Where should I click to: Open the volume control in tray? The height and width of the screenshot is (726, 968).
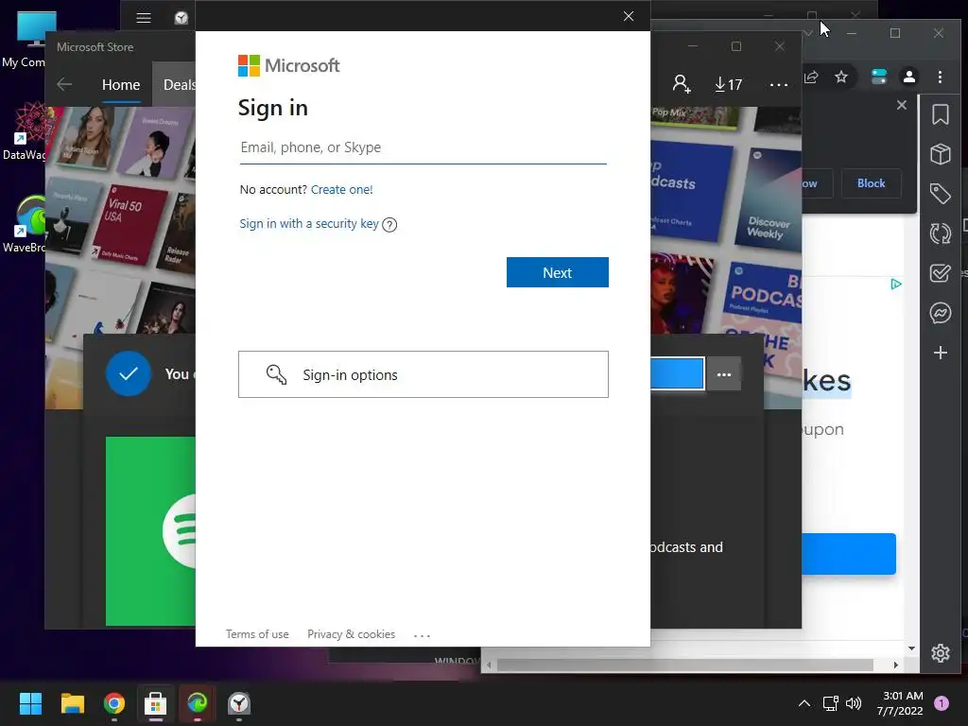(854, 703)
